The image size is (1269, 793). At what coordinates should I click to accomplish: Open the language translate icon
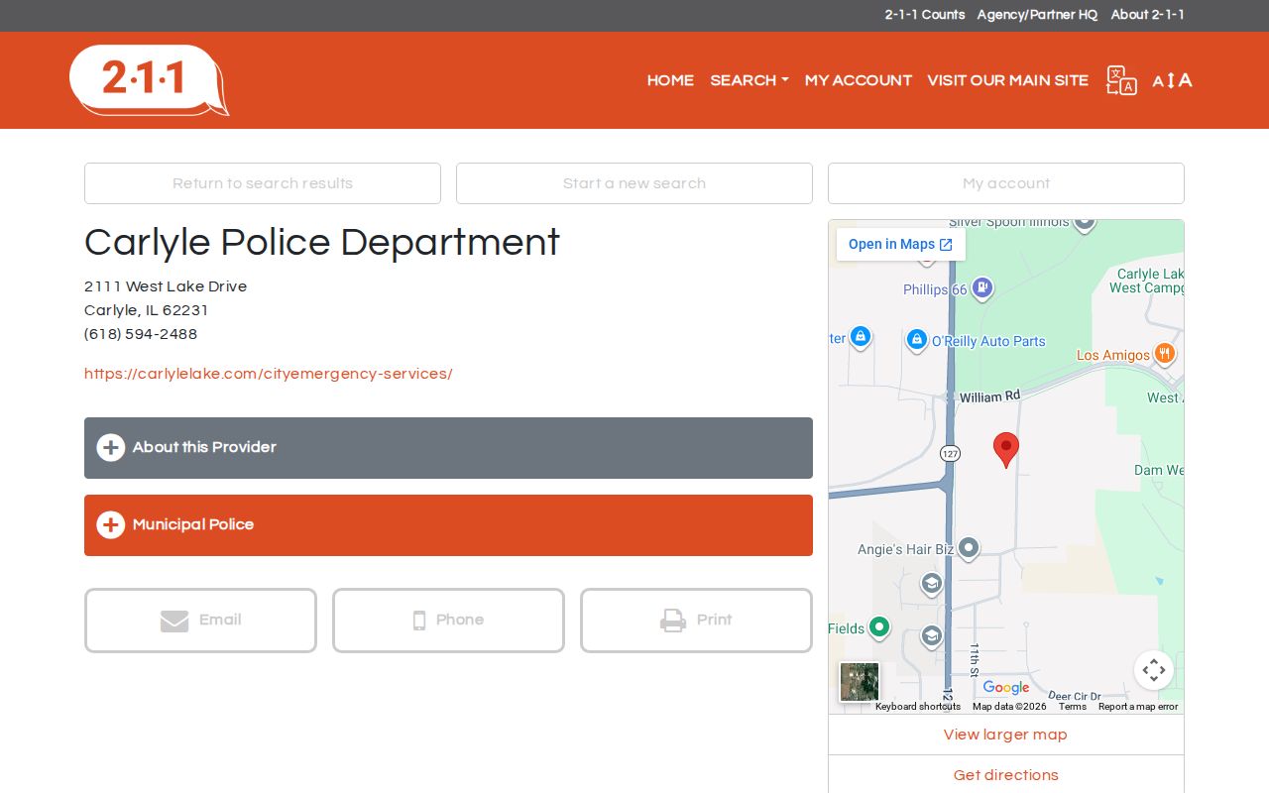[x=1121, y=80]
